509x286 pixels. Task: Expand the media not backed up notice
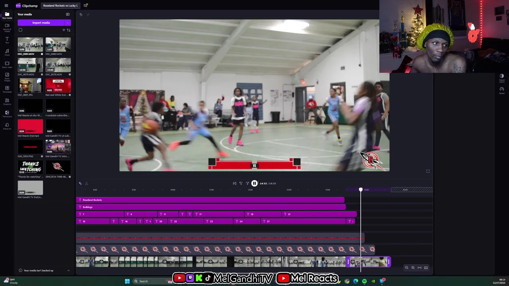pos(68,271)
